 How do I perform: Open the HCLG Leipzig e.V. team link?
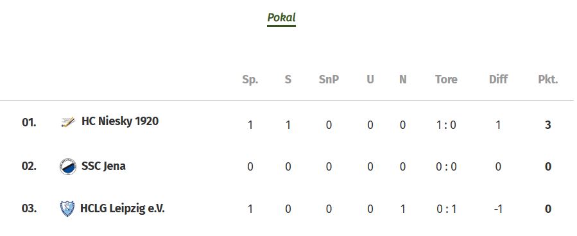click(123, 209)
